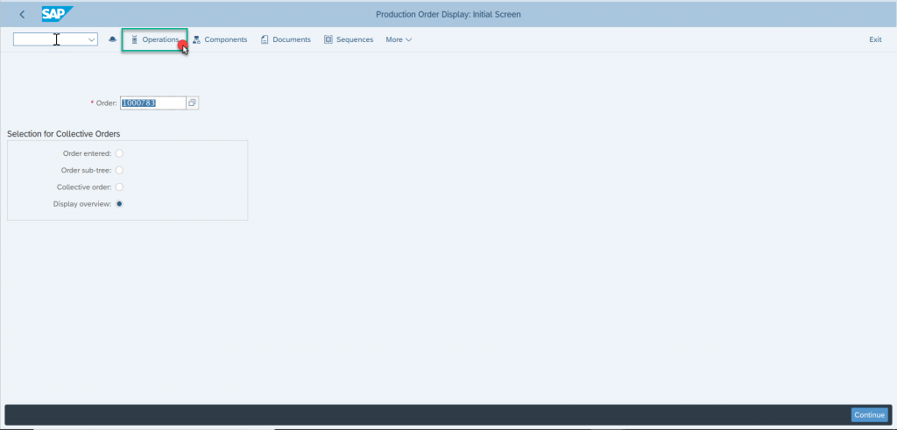Click the SAP logo
The image size is (897, 430).
click(57, 14)
